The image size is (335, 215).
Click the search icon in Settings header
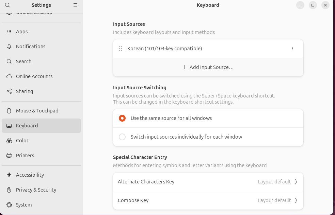click(7, 5)
